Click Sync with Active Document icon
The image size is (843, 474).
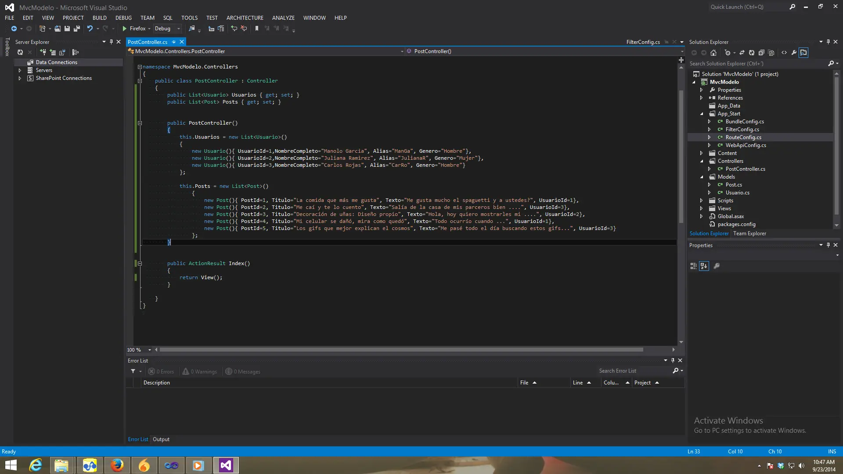[742, 53]
